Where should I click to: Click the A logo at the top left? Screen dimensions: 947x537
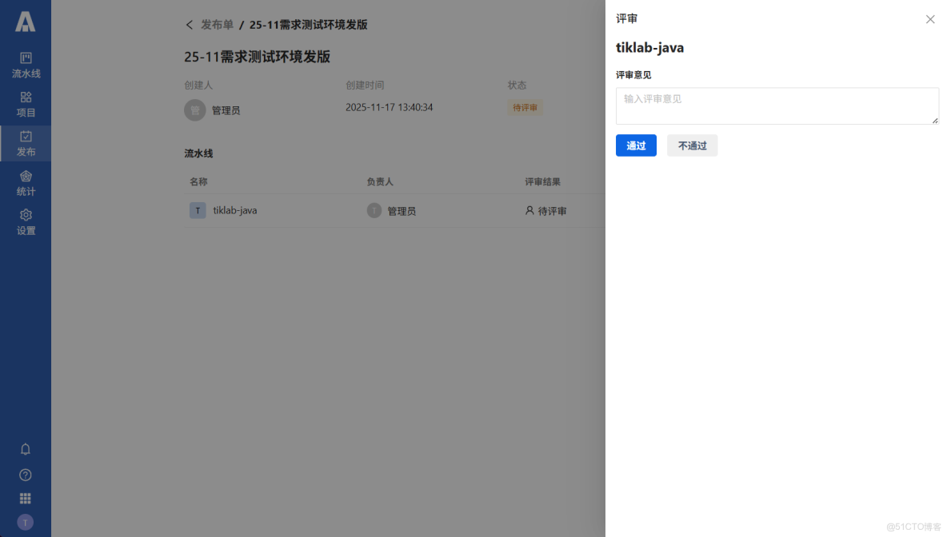coord(26,22)
